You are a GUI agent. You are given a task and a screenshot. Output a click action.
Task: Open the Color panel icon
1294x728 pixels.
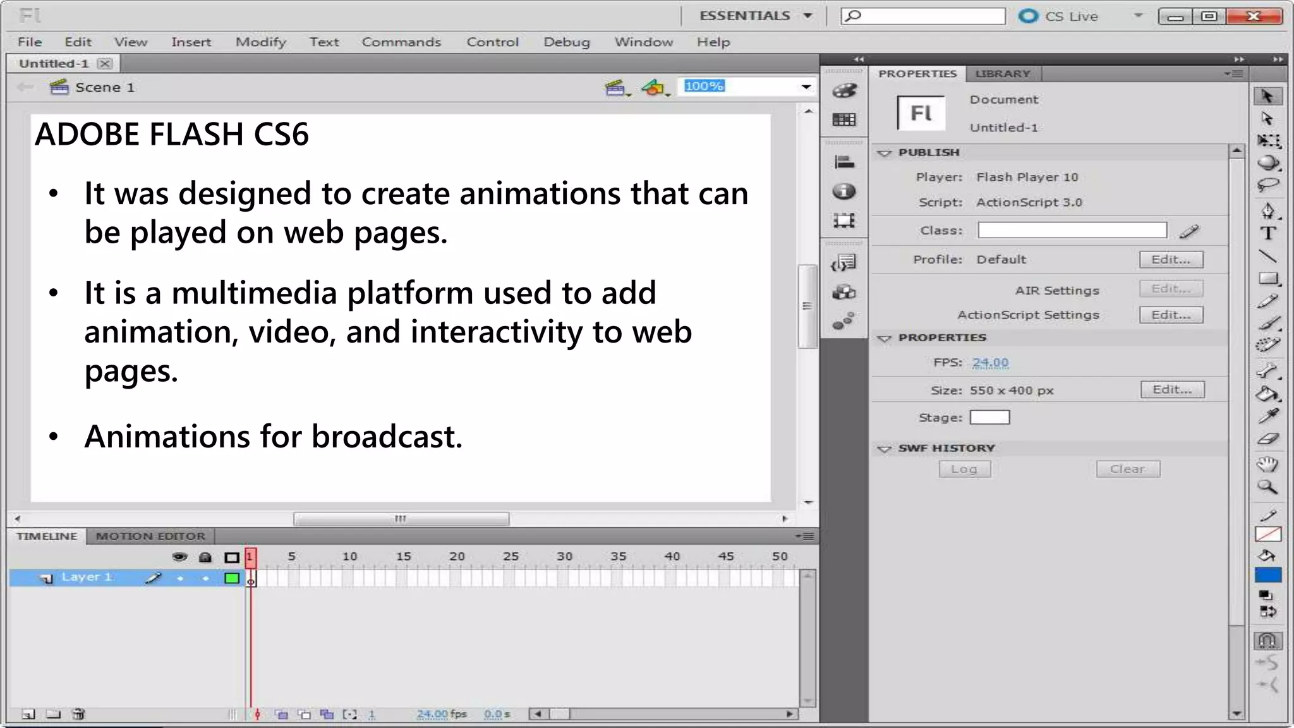click(x=844, y=91)
